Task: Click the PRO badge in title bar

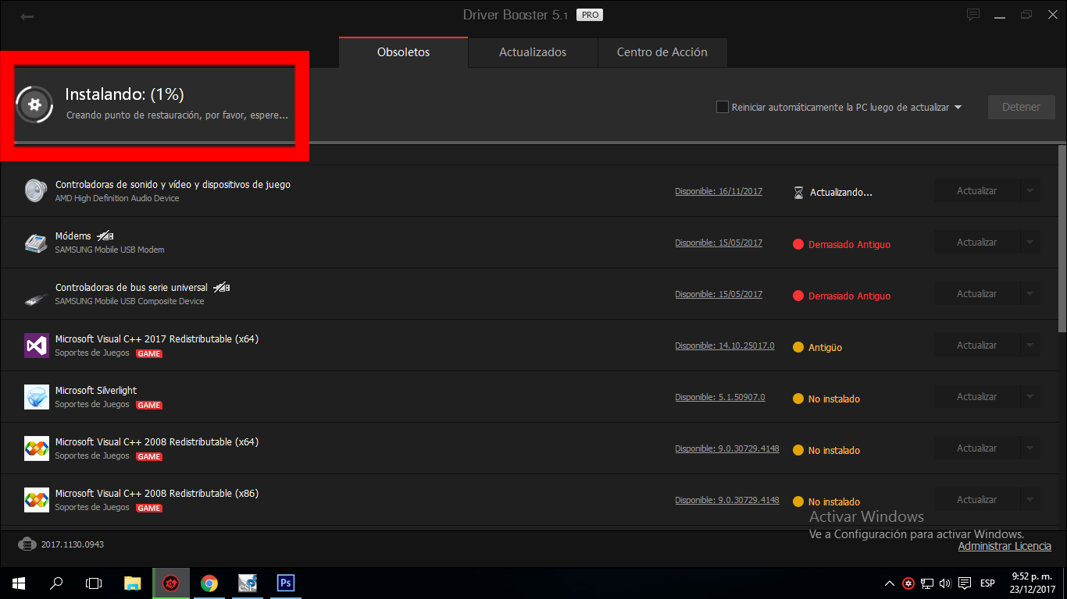Action: pos(589,15)
